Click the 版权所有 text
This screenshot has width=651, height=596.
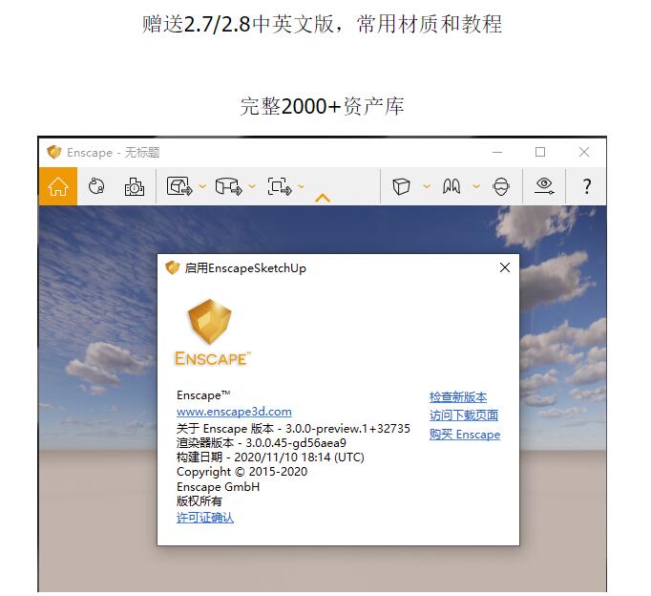click(199, 501)
